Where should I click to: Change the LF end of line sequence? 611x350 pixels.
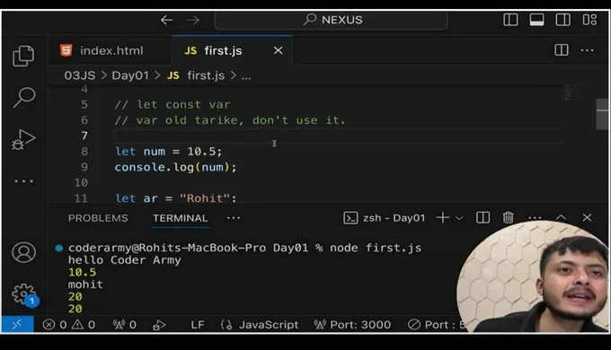pos(198,325)
